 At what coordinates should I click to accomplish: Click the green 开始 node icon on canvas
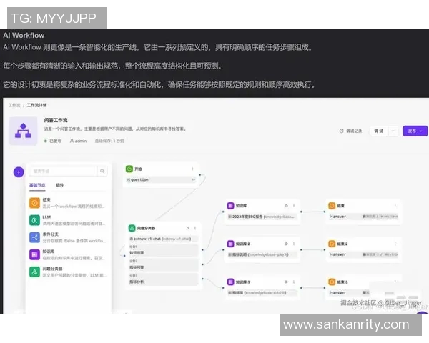pos(129,169)
